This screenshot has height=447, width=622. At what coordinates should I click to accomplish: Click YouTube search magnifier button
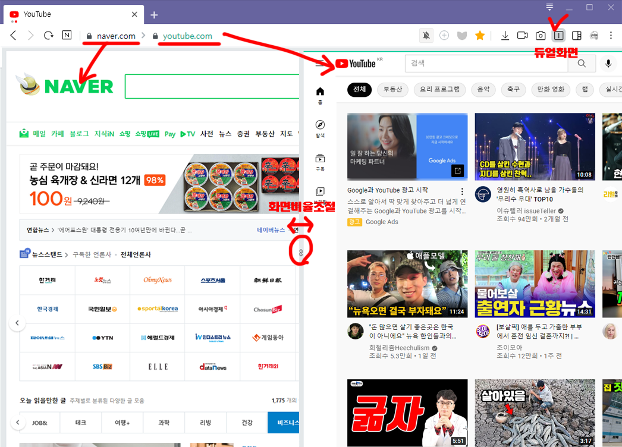(x=582, y=64)
